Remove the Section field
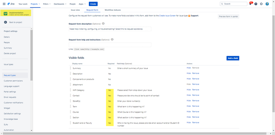 tap(195, 117)
